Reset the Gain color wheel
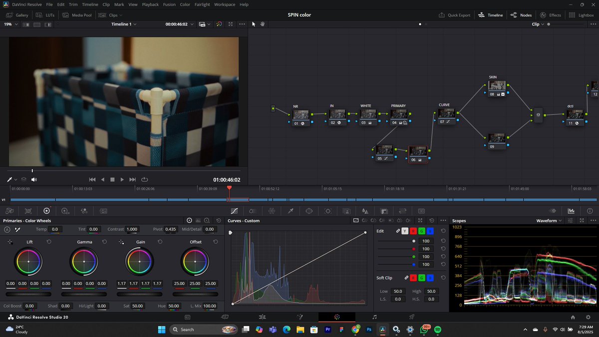The width and height of the screenshot is (599, 337). point(160,242)
